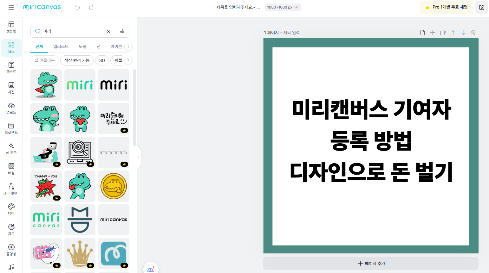Expand more element category tabs arrow
This screenshot has height=273, width=489.
128,47
